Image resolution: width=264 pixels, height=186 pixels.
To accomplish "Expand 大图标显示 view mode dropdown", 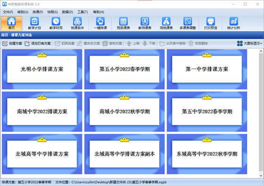I will (249, 43).
